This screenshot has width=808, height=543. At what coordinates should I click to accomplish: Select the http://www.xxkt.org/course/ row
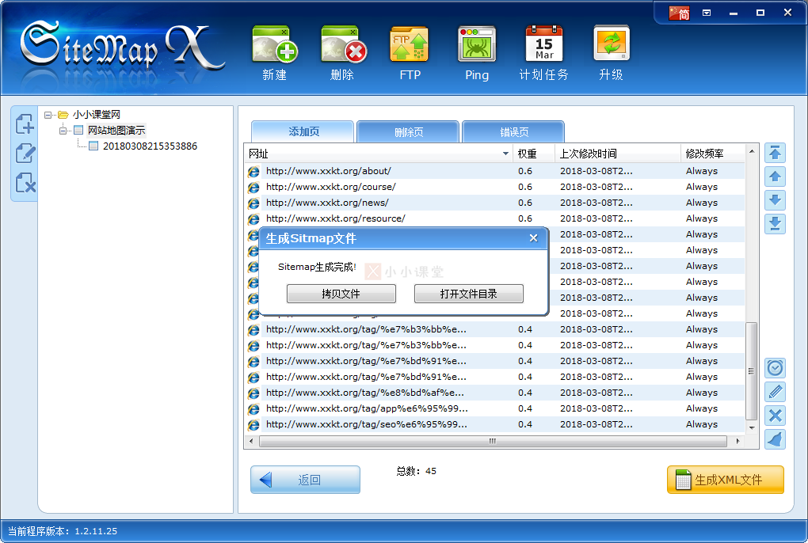[495, 187]
